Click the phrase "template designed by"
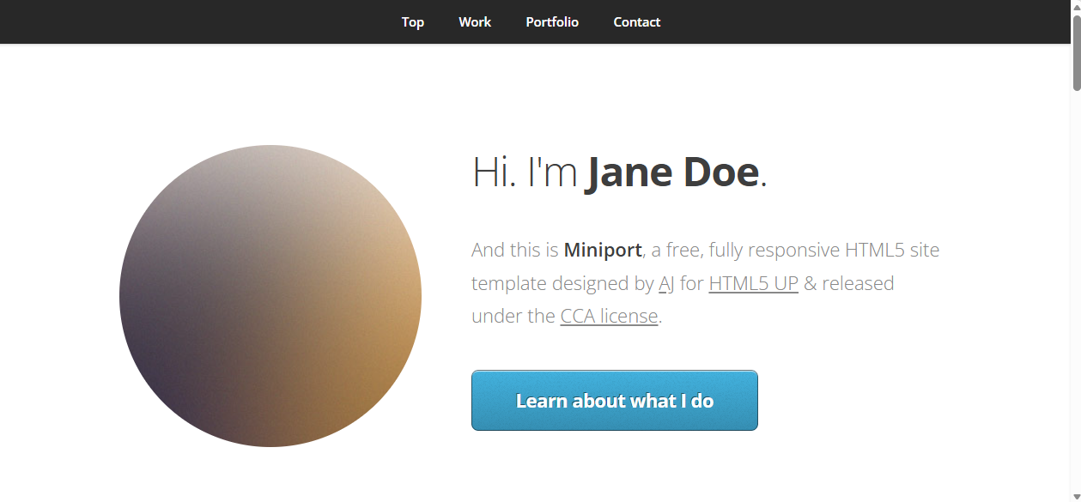Image resolution: width=1081 pixels, height=502 pixels. 562,283
